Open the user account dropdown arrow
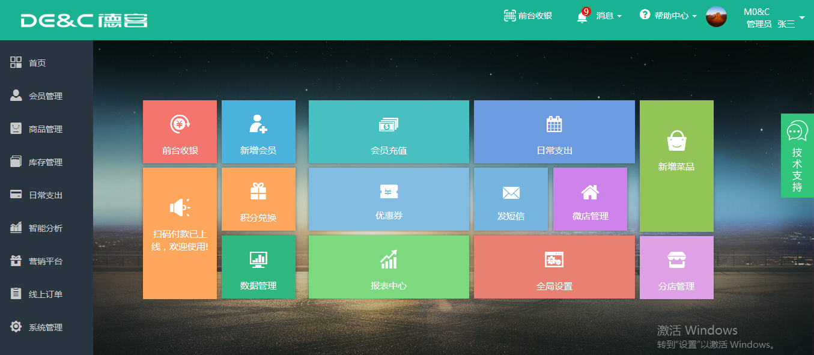The height and width of the screenshot is (355, 814). [x=802, y=18]
